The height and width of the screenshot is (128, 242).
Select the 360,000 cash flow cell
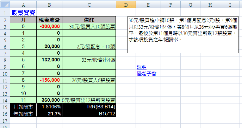click(49, 100)
